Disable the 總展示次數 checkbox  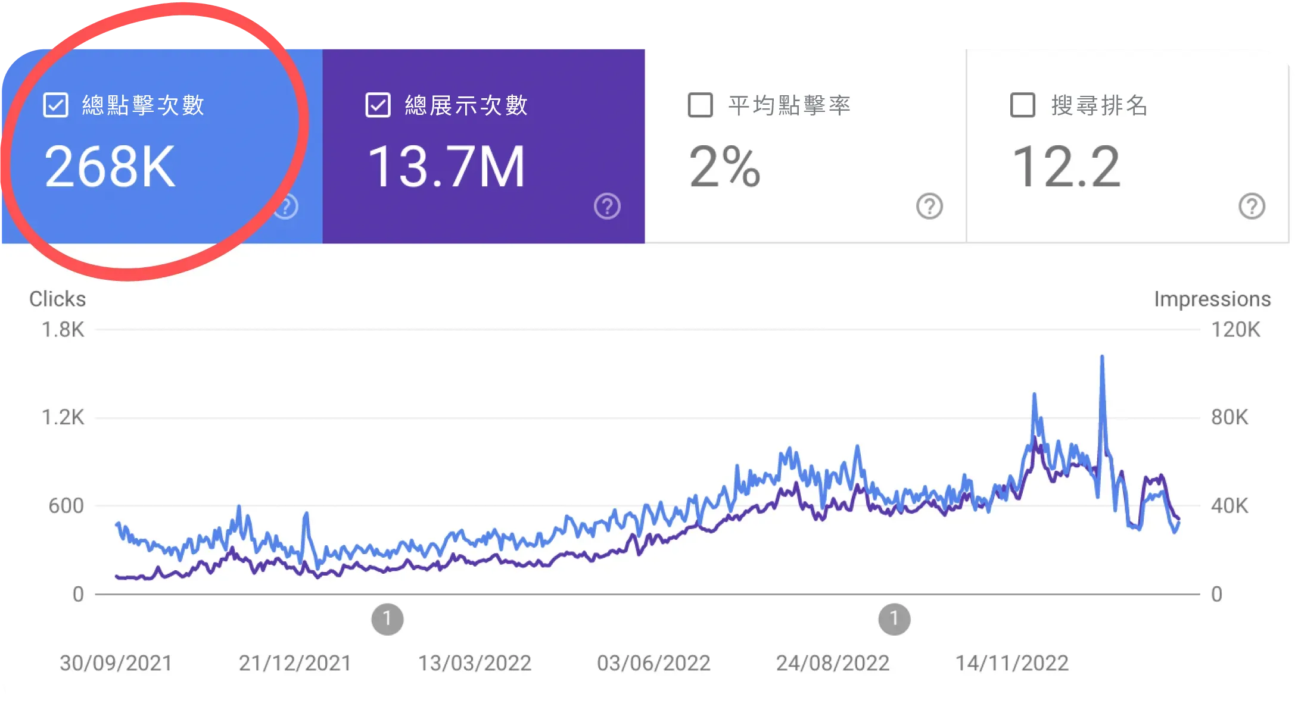point(378,105)
